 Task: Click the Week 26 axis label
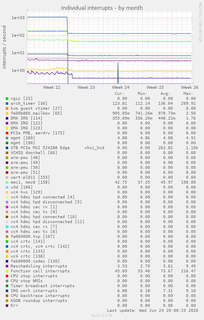click(190, 87)
